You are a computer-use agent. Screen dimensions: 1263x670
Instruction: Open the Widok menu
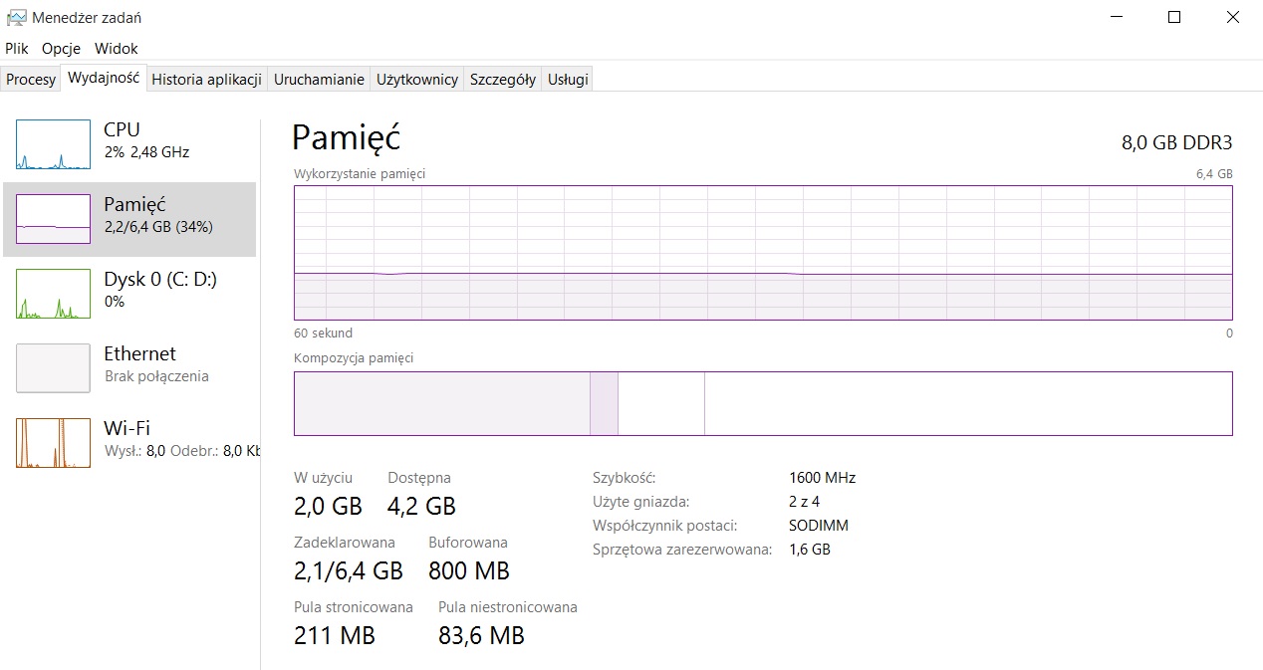[116, 48]
